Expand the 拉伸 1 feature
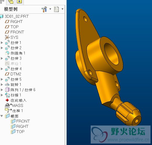Screen dimensions: 152x145 pos(2,43)
